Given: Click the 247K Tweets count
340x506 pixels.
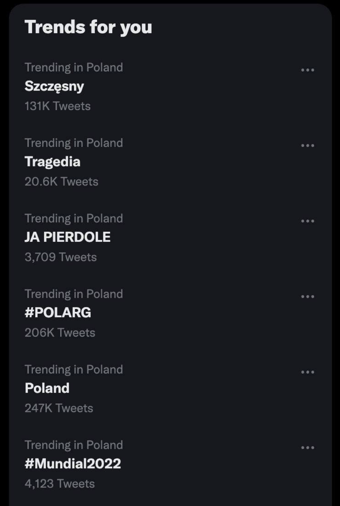Looking at the screenshot, I should pos(59,408).
